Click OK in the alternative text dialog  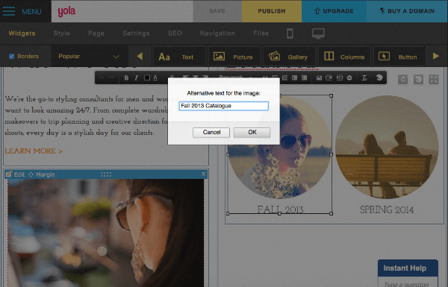tap(252, 133)
